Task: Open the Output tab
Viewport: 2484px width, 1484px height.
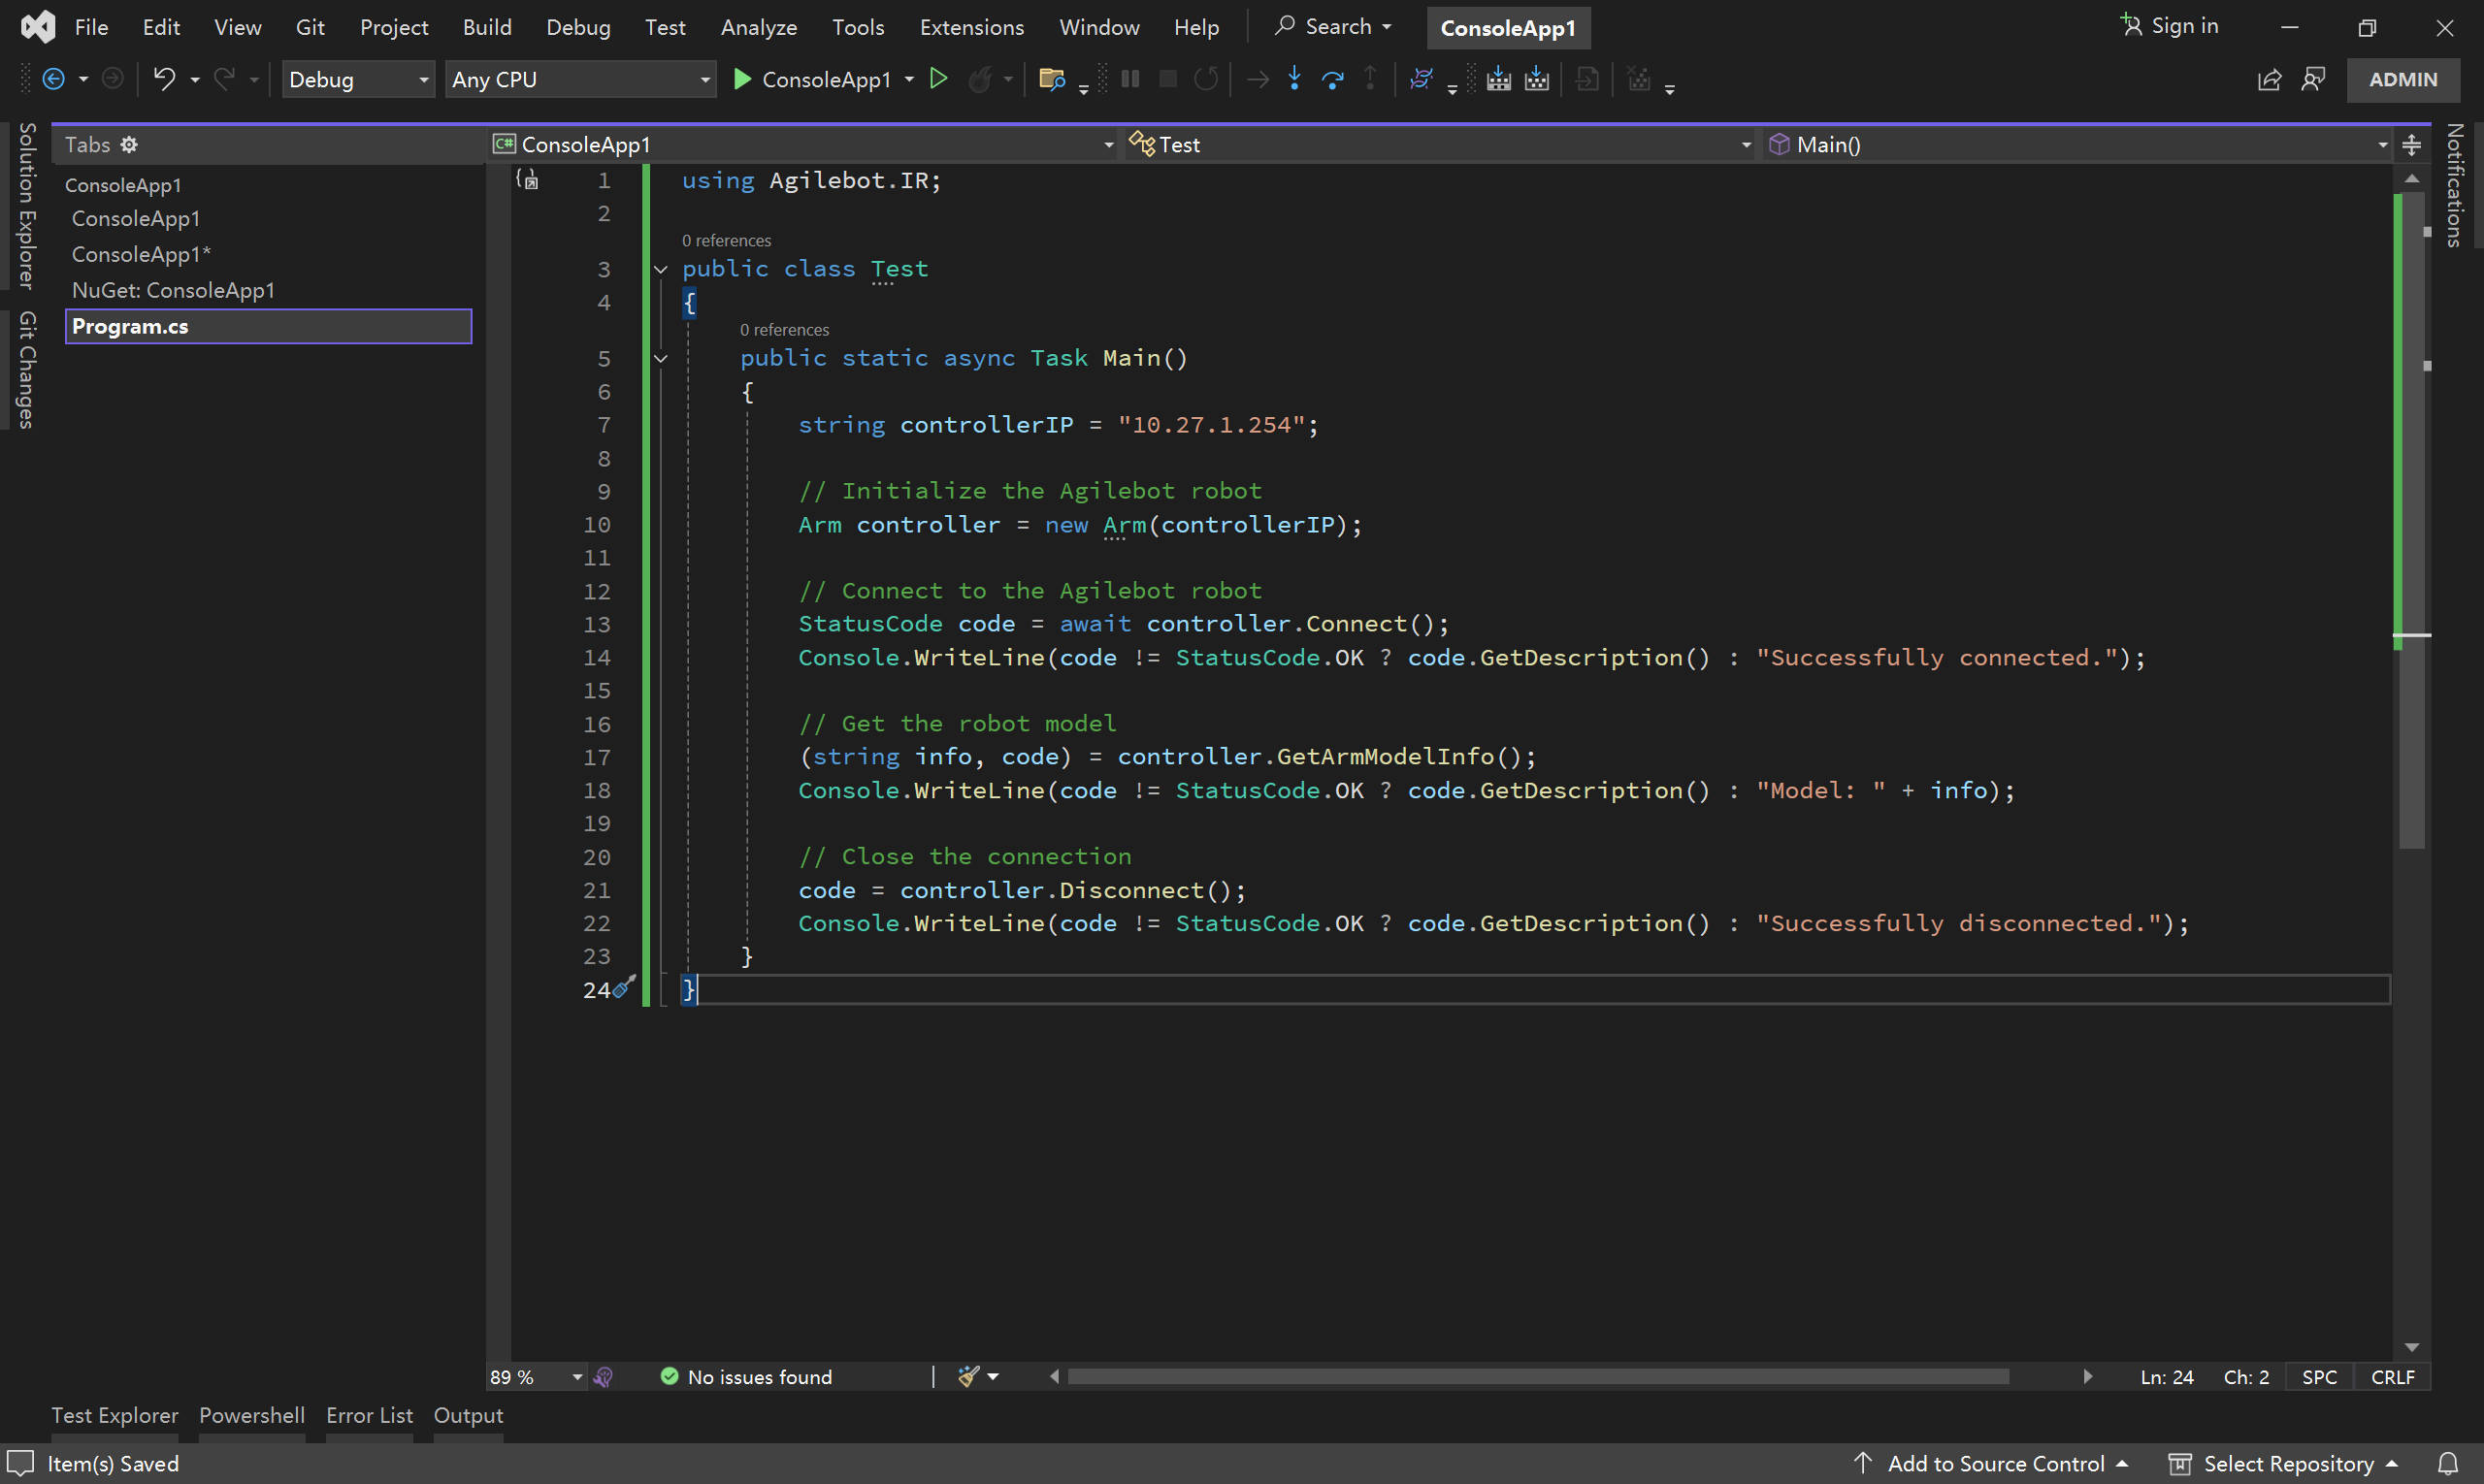Action: [x=469, y=1415]
